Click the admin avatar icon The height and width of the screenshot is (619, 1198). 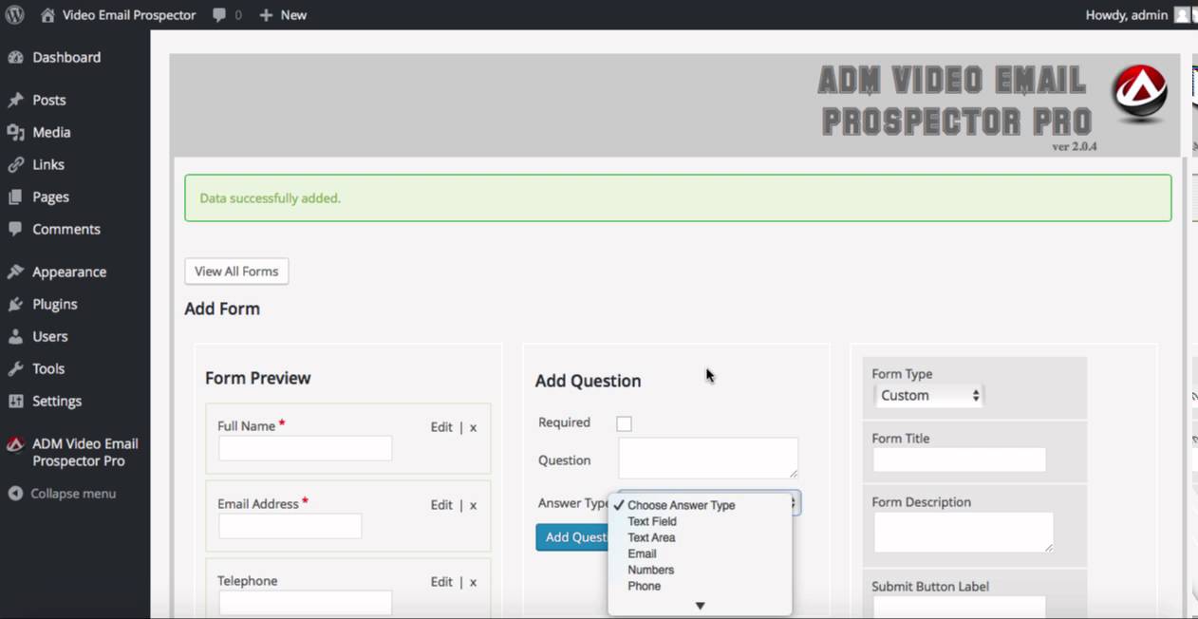1182,15
